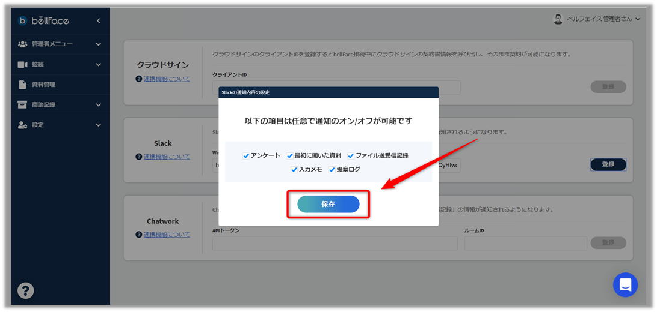
Task: Open the ベルフェイス管理者さん account dropdown
Action: pos(597,19)
